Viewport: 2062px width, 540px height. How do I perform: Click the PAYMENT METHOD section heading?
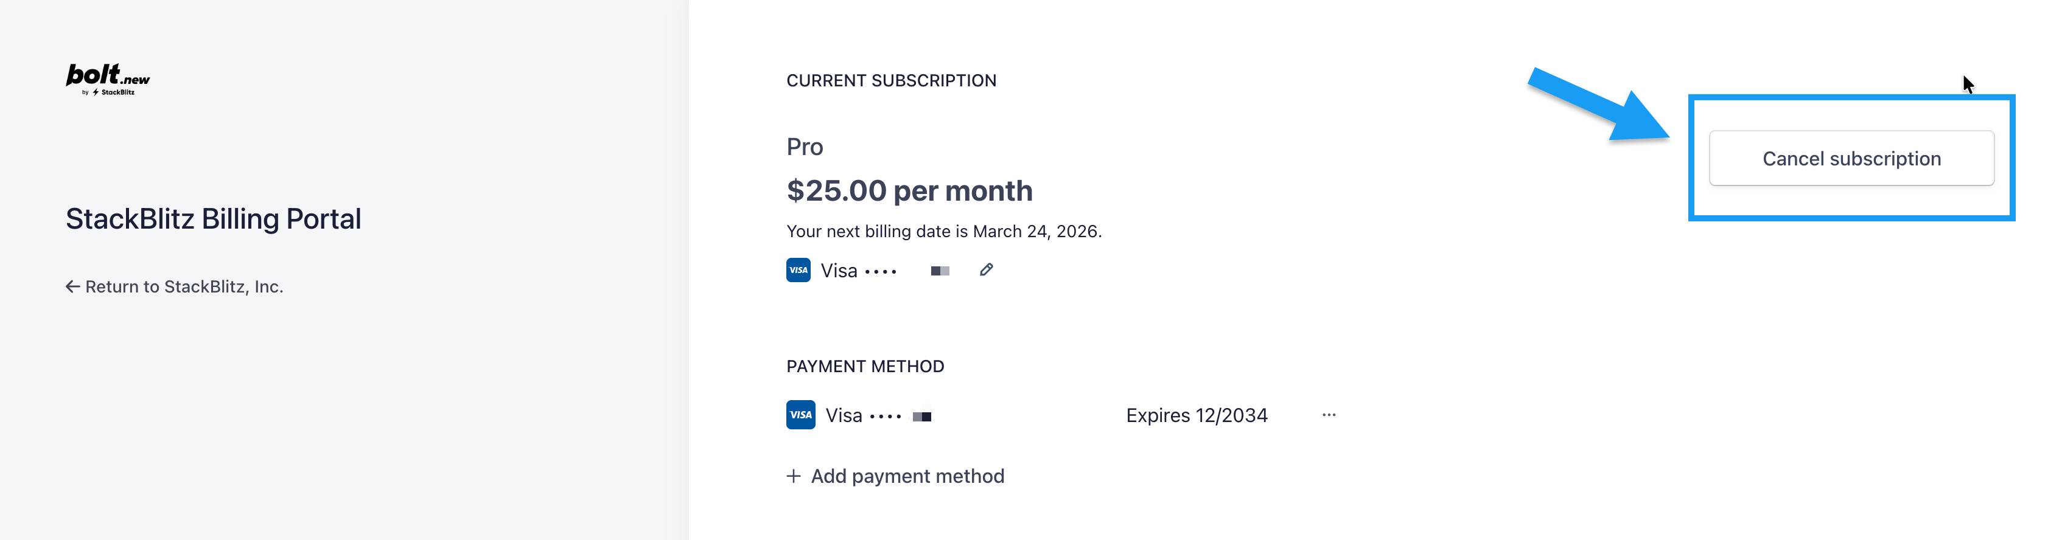[864, 367]
